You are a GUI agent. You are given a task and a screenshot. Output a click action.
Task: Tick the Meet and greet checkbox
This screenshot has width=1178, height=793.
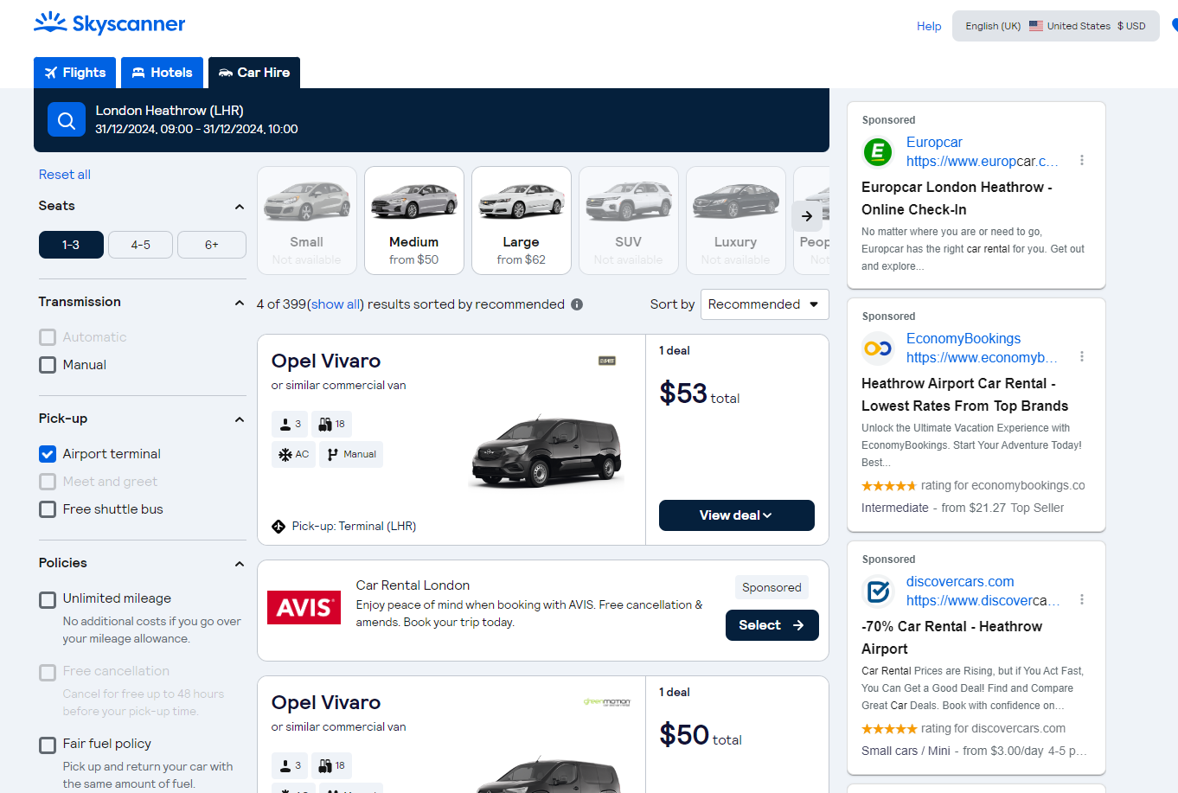[x=48, y=482]
